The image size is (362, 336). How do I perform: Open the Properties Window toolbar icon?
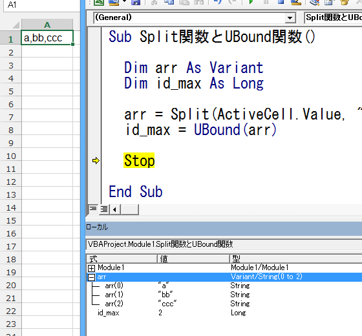(329, 3)
